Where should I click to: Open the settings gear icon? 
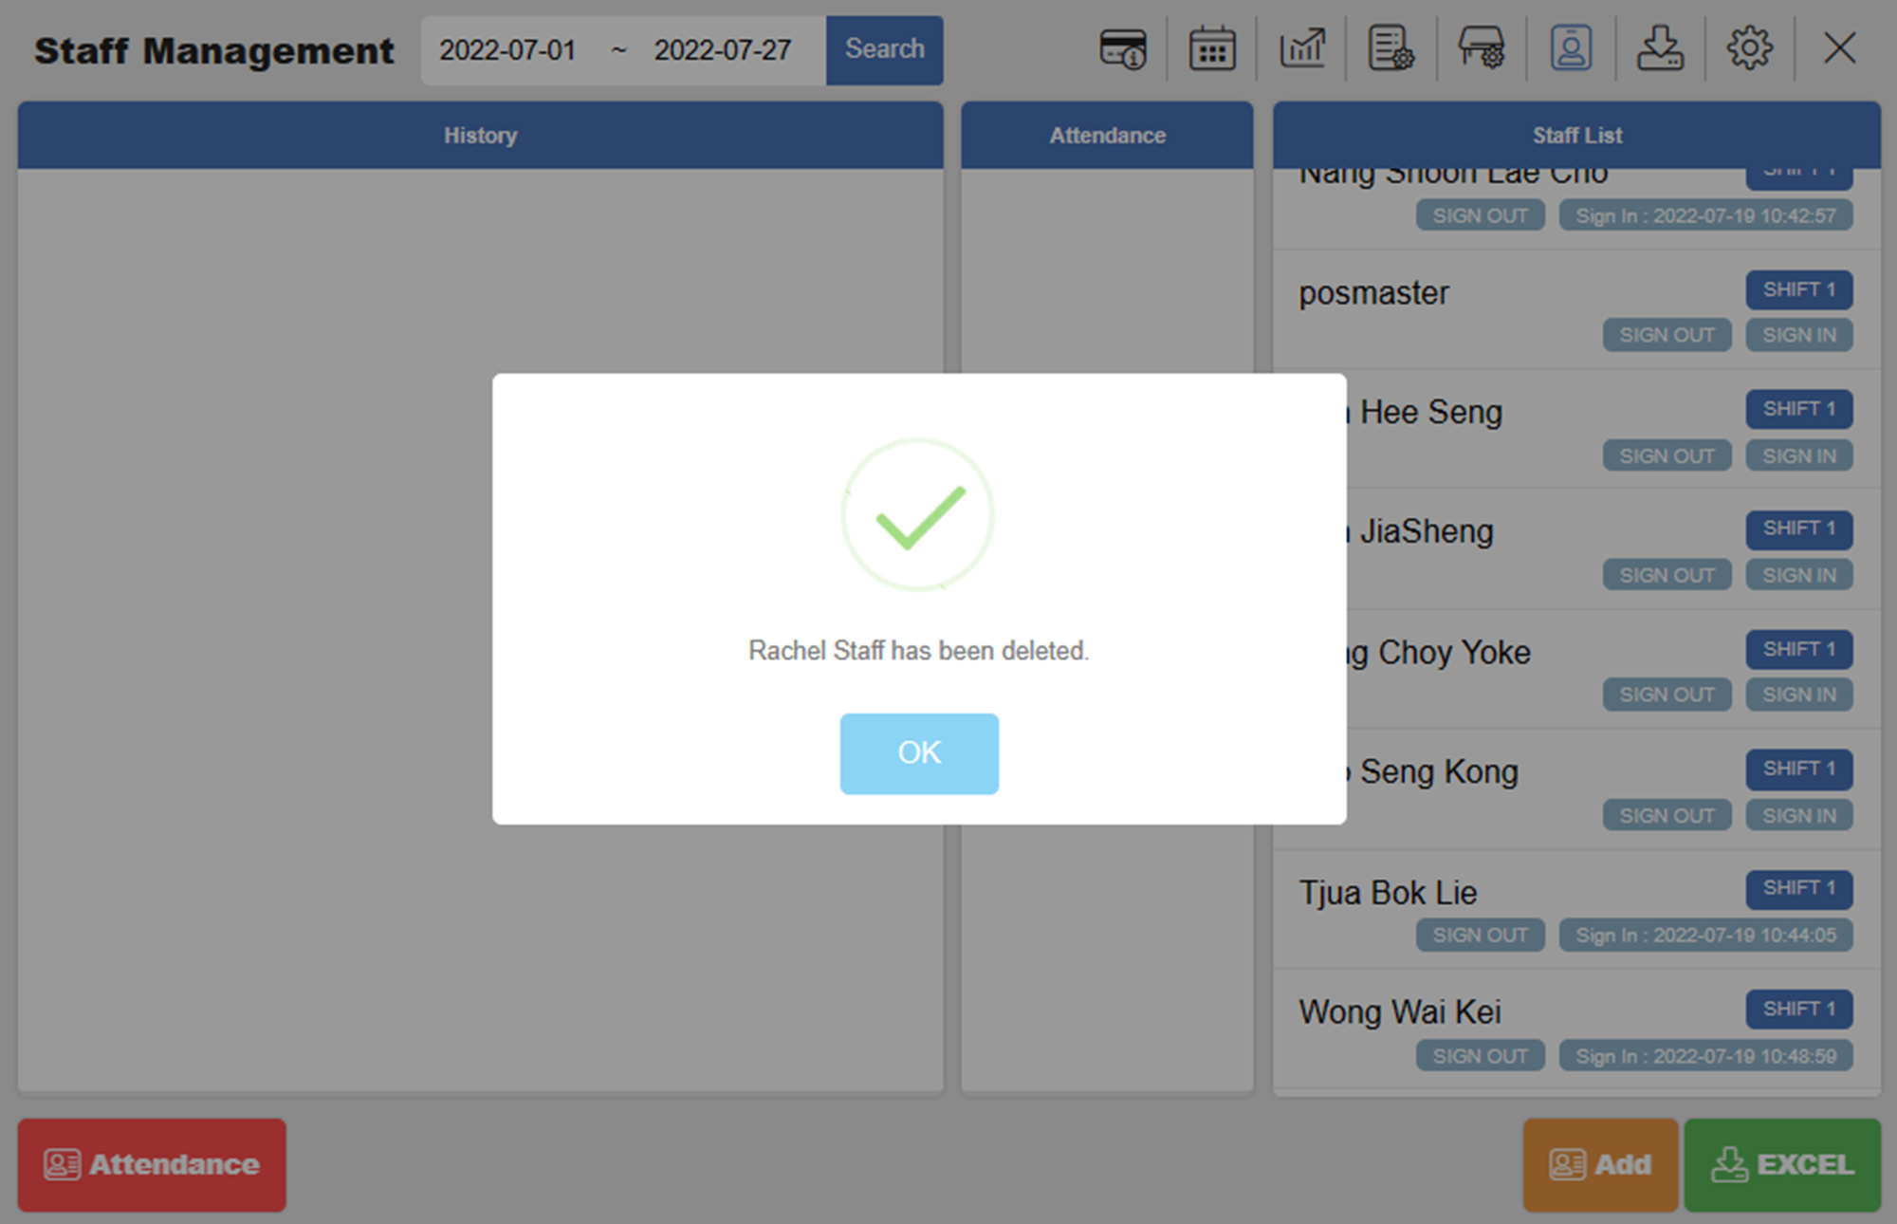(1749, 48)
